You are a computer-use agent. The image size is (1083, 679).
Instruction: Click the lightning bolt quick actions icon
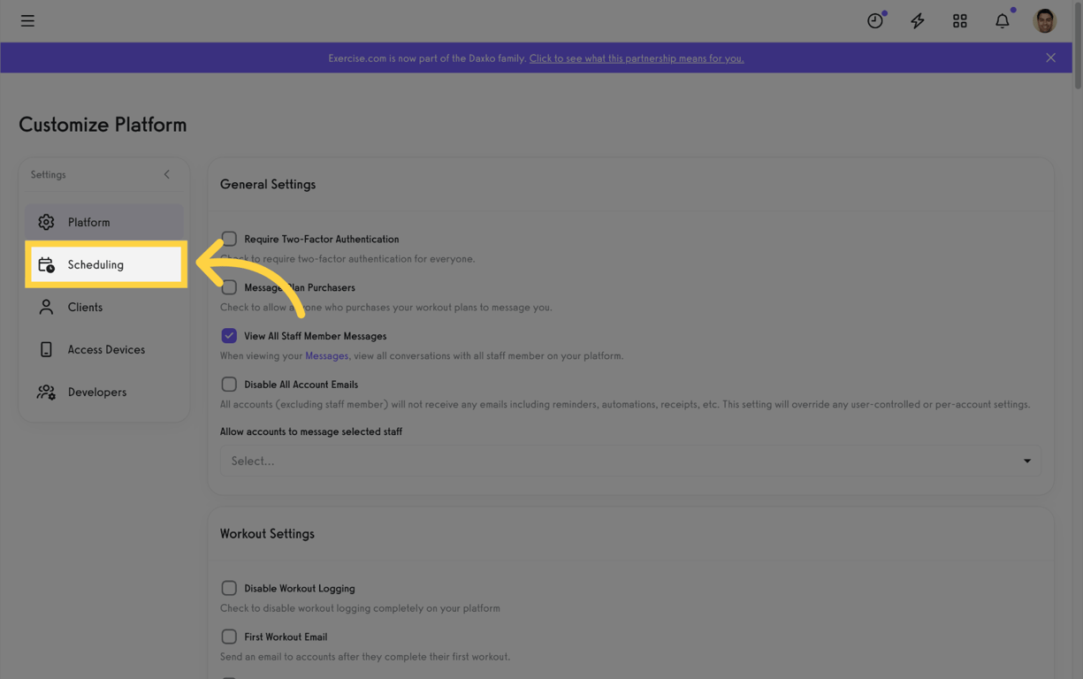917,20
